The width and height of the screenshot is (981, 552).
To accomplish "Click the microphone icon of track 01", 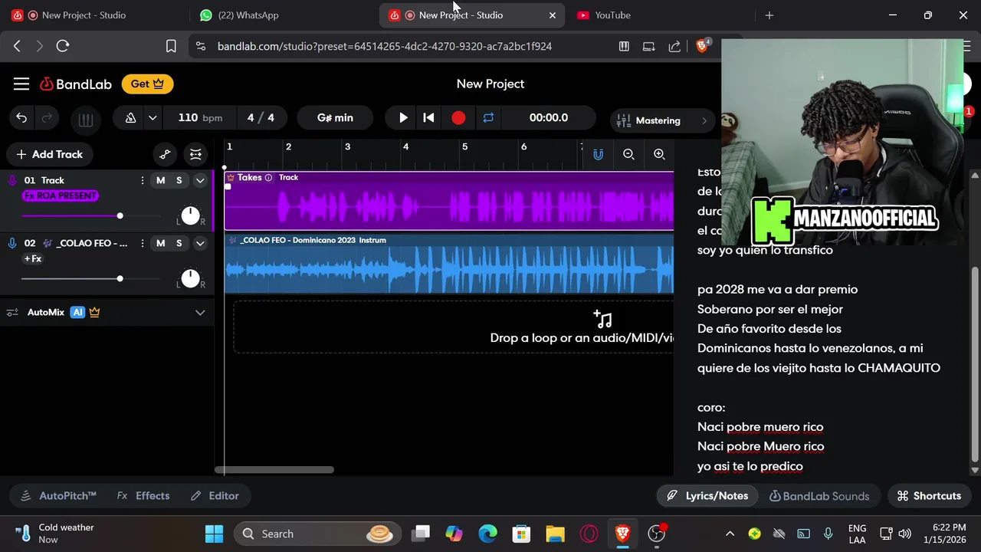I will tap(11, 180).
